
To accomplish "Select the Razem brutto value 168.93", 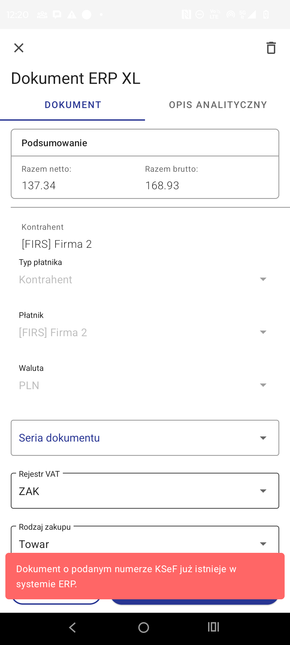I will [x=162, y=185].
